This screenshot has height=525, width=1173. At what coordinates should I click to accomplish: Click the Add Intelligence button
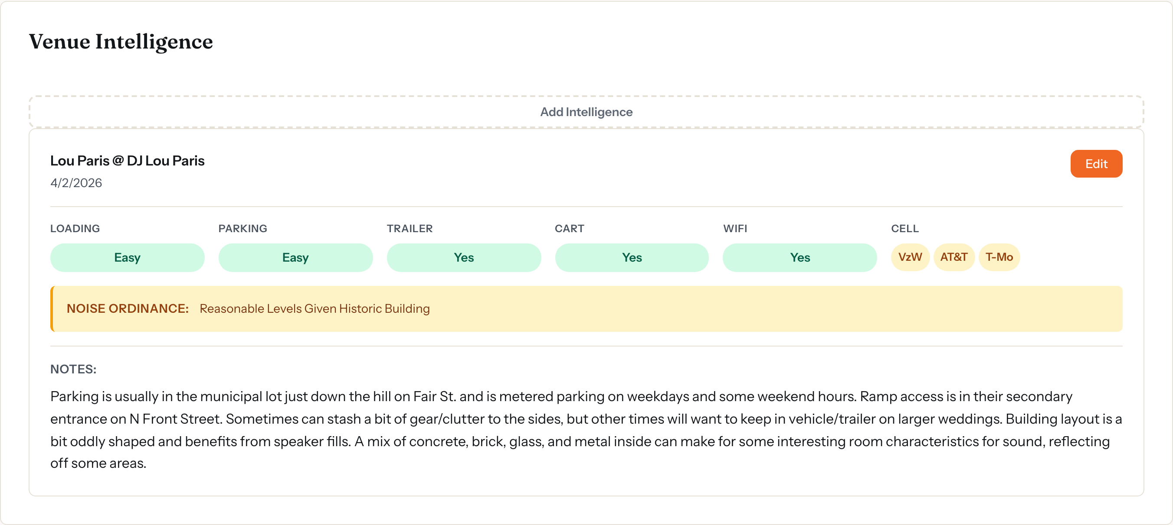click(x=586, y=112)
